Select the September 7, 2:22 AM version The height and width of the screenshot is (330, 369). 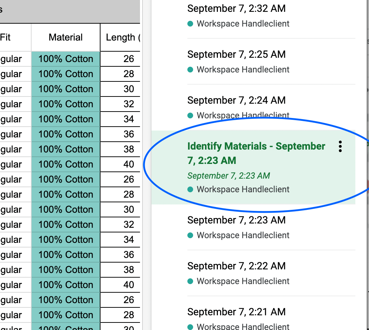236,266
